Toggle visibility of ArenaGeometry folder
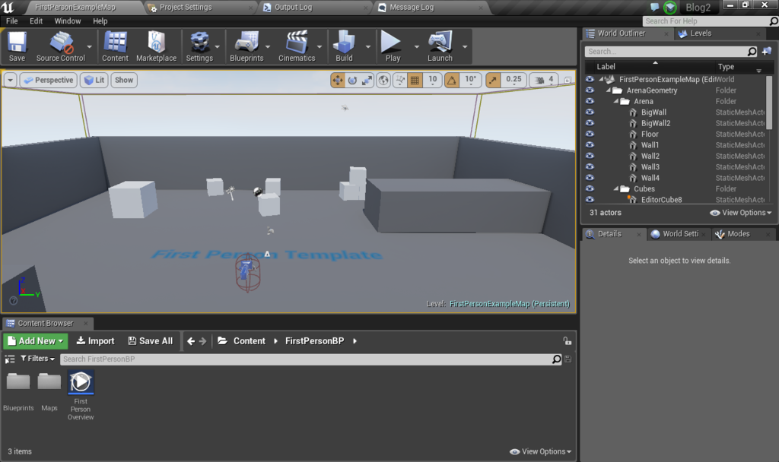The image size is (779, 462). click(590, 90)
